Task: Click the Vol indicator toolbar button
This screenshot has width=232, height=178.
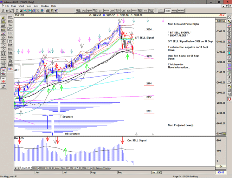Action: pyautogui.click(x=146, y=11)
